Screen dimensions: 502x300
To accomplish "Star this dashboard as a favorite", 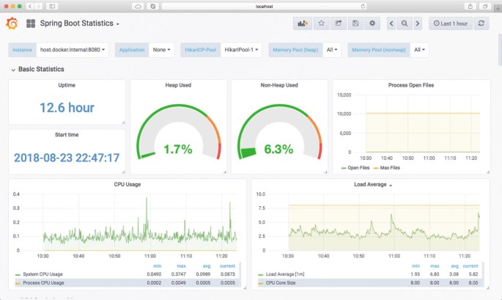I will (x=322, y=23).
